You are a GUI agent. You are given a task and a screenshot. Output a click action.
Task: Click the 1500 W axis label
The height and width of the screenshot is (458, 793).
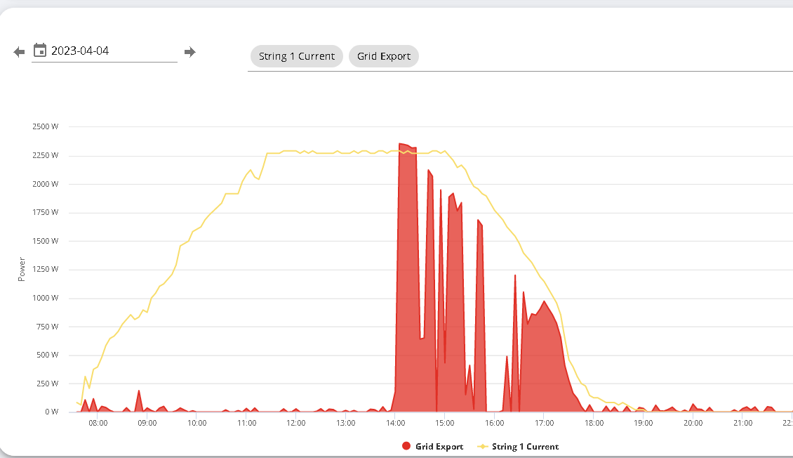pyautogui.click(x=46, y=241)
